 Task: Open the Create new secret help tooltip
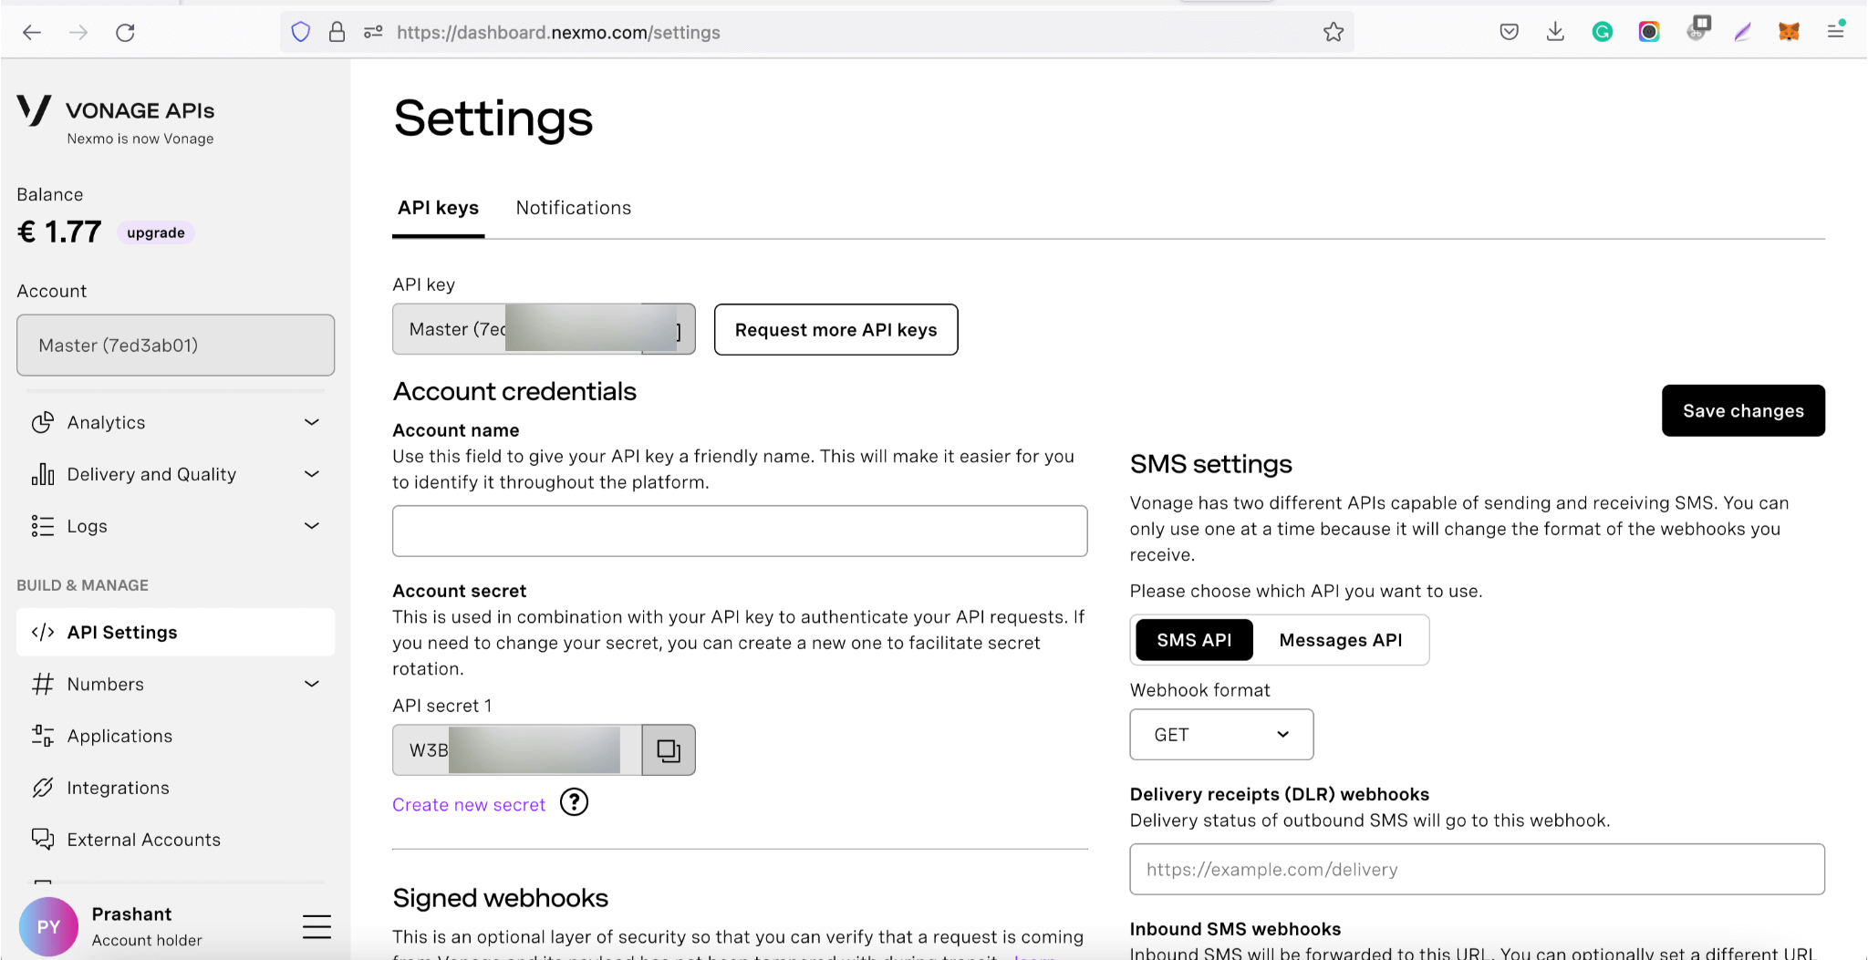tap(574, 803)
